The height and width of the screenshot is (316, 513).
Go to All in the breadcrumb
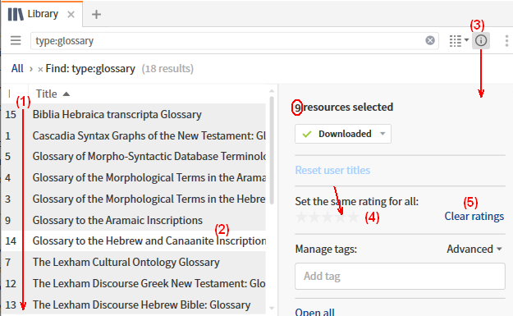(x=17, y=69)
